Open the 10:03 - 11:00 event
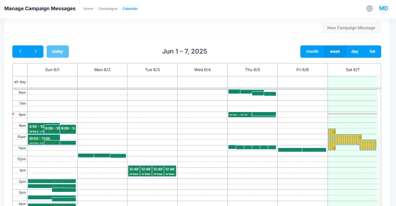This screenshot has height=206, width=396. coord(44,138)
